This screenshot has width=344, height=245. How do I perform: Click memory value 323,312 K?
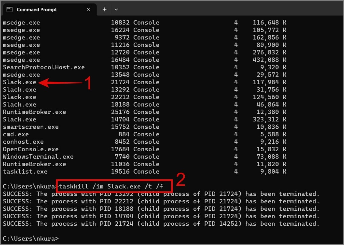[269, 119]
